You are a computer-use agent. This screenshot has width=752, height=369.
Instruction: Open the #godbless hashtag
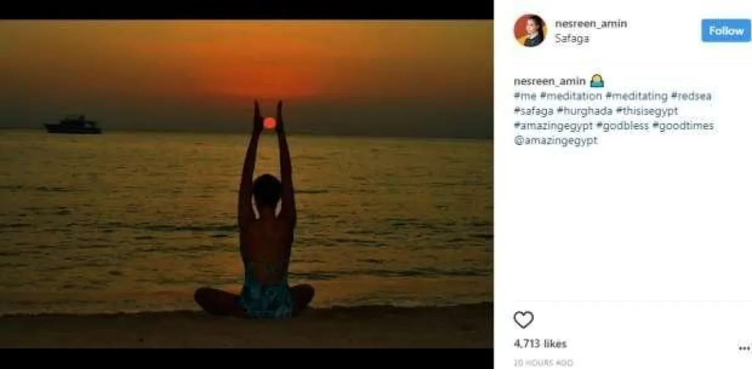(623, 126)
